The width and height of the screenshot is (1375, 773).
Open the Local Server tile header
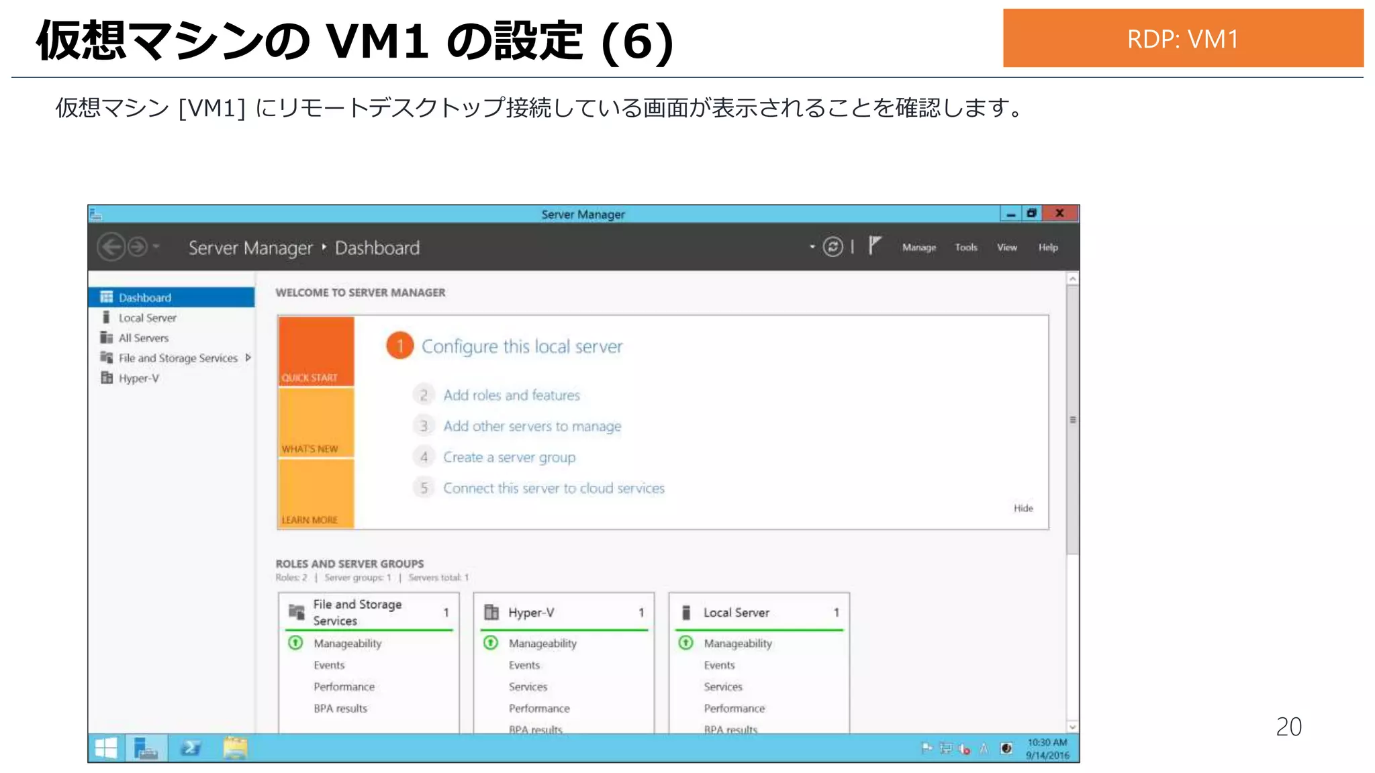click(x=759, y=612)
